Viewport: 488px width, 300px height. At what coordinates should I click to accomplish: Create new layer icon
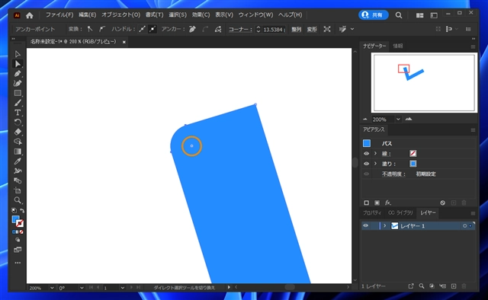454,286
